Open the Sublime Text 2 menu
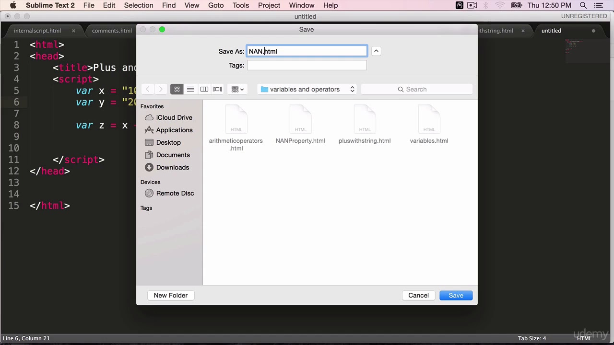 (x=50, y=5)
